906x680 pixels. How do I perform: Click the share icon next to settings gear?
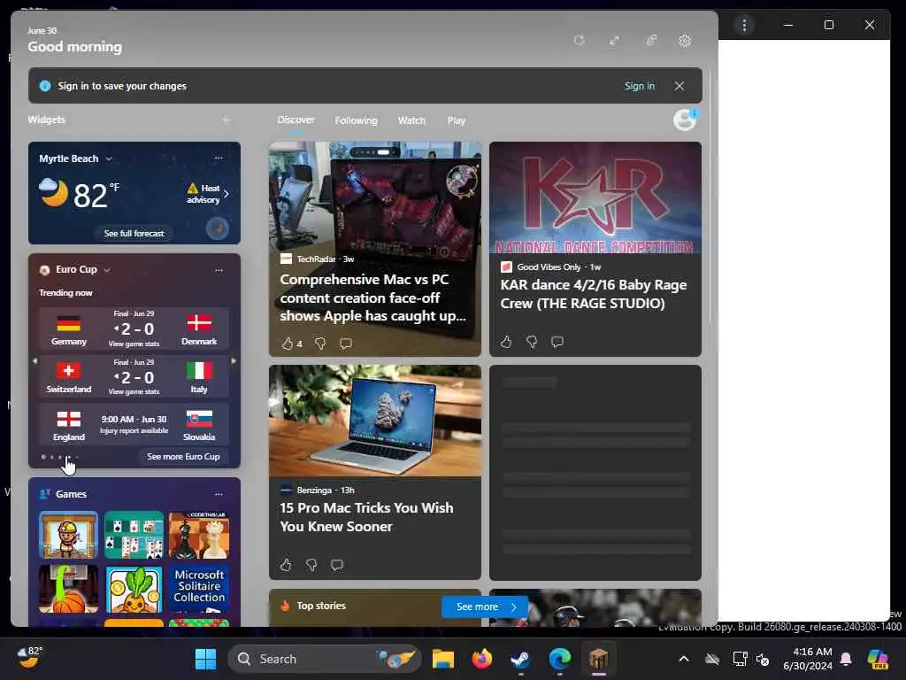coord(651,41)
